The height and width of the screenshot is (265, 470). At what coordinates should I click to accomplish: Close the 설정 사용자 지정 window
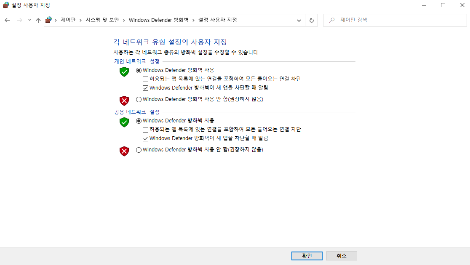click(x=462, y=5)
